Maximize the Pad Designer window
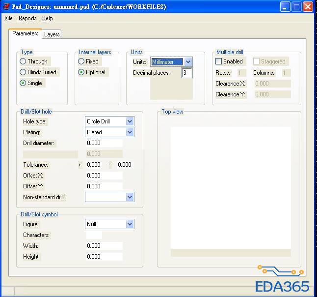 pyautogui.click(x=296, y=7)
